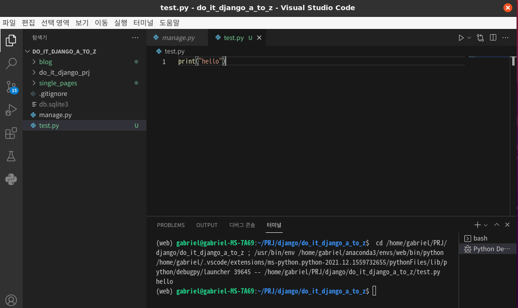The image size is (518, 308).
Task: Create a new terminal with plus icon
Action: (x=477, y=225)
